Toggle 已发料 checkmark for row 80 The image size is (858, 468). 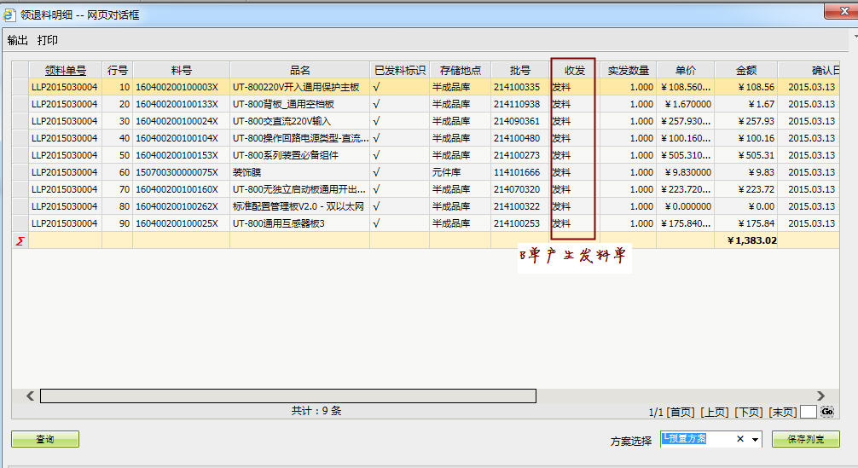pos(376,206)
